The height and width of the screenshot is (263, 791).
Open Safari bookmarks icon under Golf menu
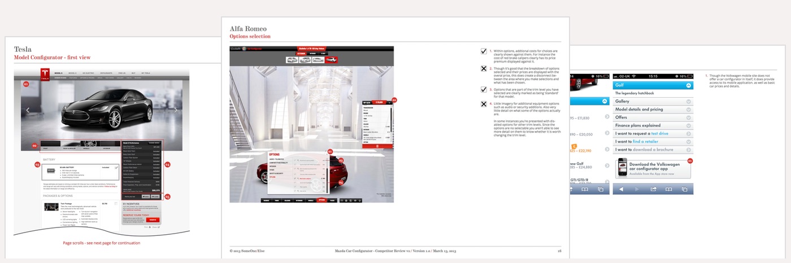click(669, 189)
